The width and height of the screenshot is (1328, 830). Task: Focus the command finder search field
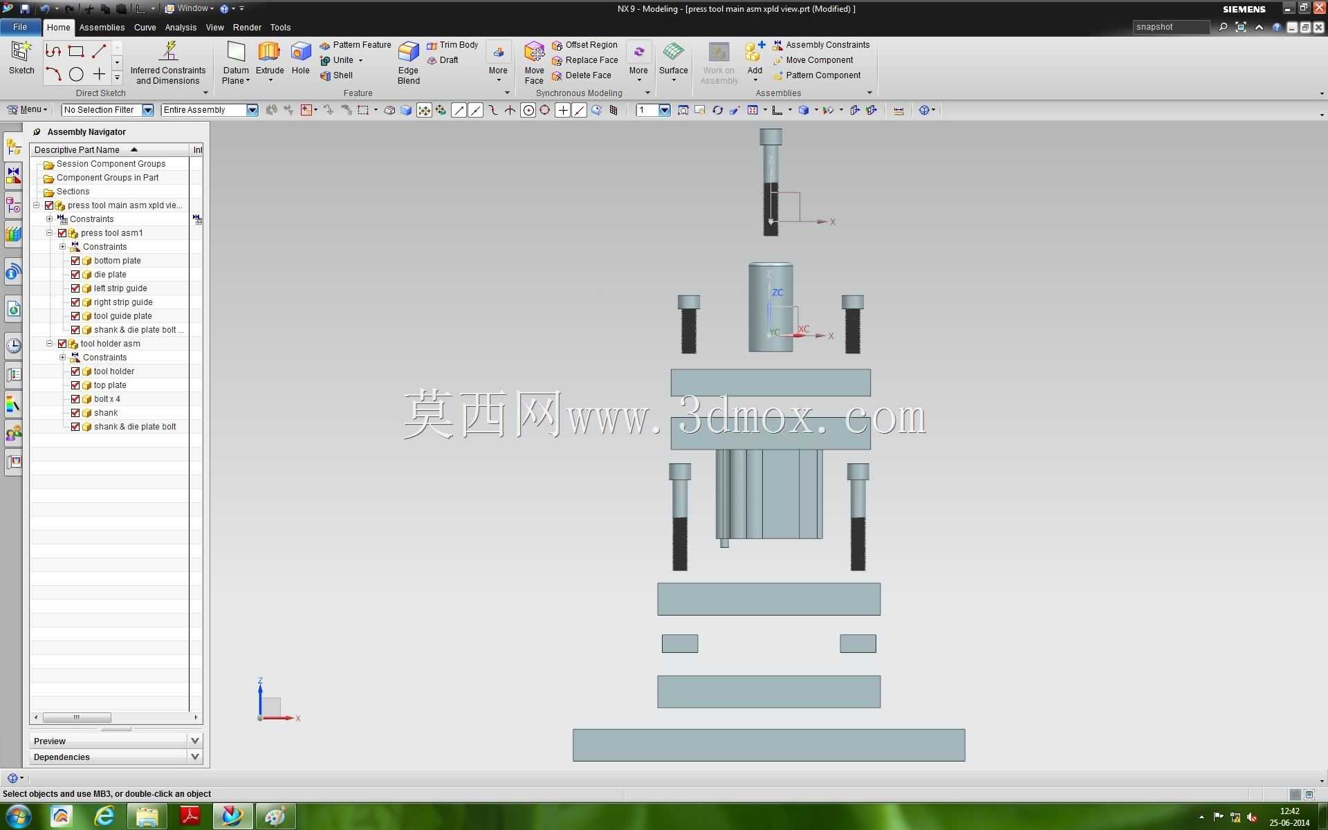(1171, 27)
